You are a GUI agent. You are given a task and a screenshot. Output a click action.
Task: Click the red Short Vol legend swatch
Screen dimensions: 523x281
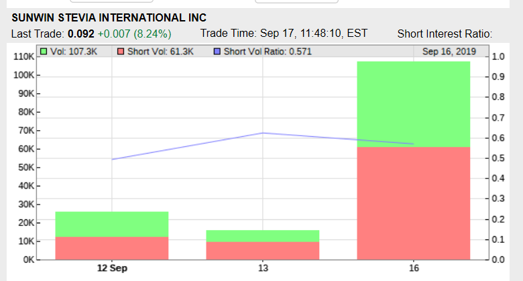tap(121, 52)
